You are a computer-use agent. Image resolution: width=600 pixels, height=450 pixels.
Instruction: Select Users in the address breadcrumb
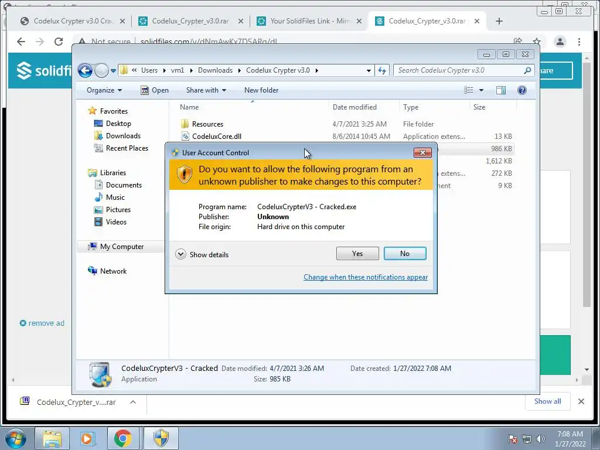click(149, 70)
